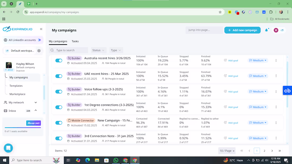Open the Type filter dropdown
This screenshot has height=164, width=292.
pos(116,50)
